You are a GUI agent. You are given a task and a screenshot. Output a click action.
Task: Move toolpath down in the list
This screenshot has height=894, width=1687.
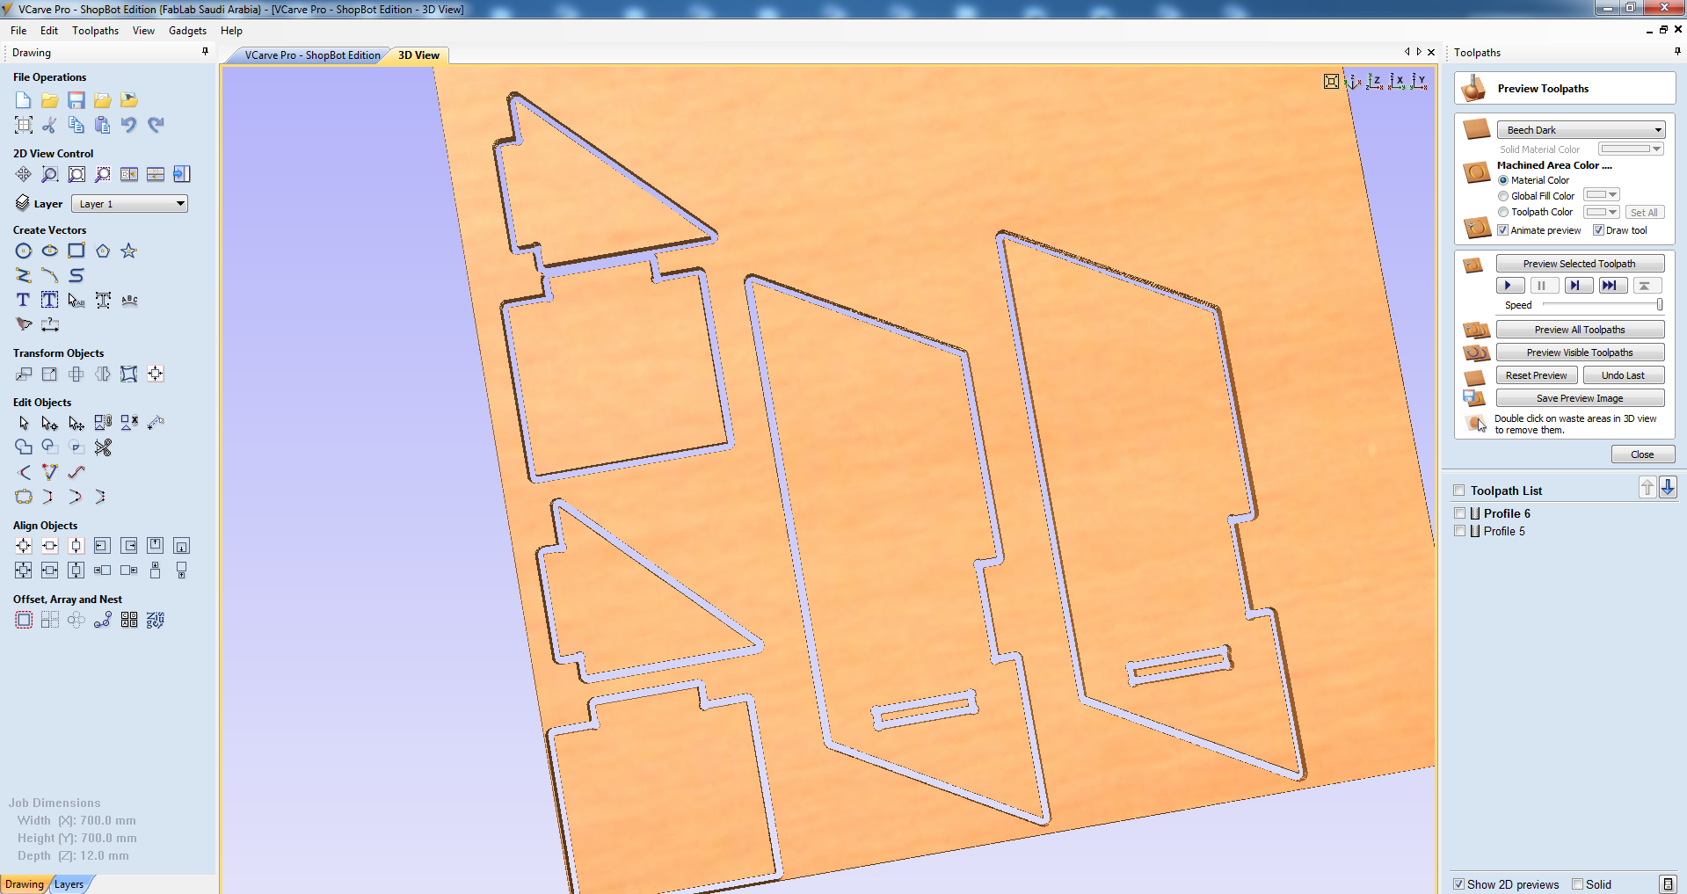point(1668,487)
